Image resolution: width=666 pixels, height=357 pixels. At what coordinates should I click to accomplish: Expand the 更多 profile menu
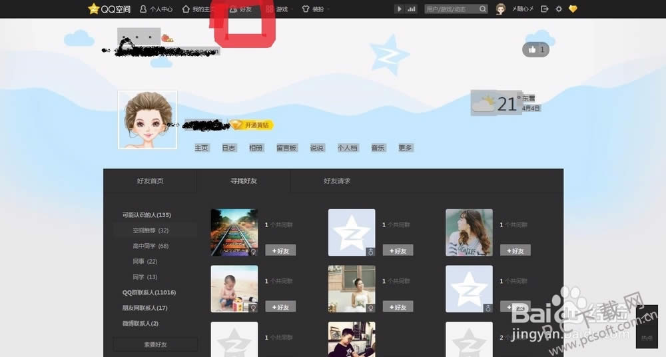(x=405, y=148)
